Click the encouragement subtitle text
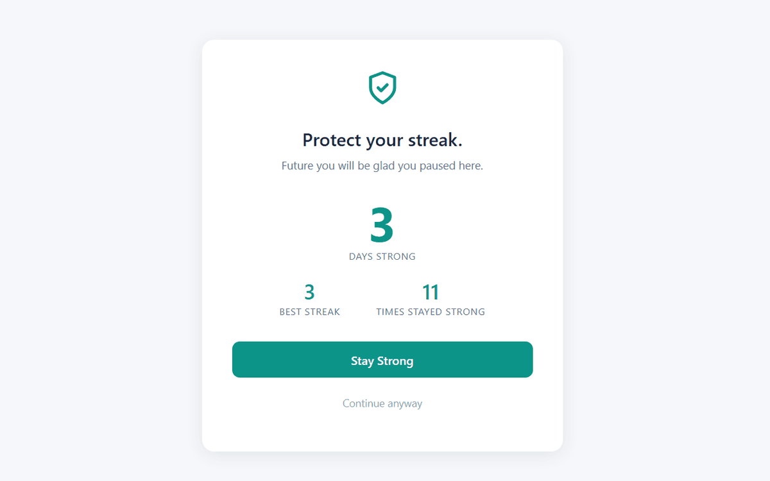This screenshot has width=770, height=481. point(382,165)
